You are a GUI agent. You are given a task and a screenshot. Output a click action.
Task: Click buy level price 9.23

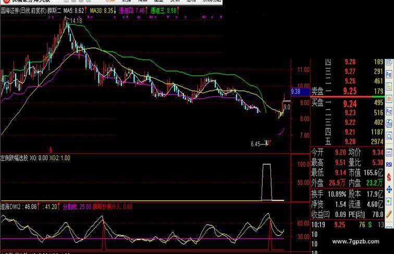pyautogui.click(x=350, y=113)
